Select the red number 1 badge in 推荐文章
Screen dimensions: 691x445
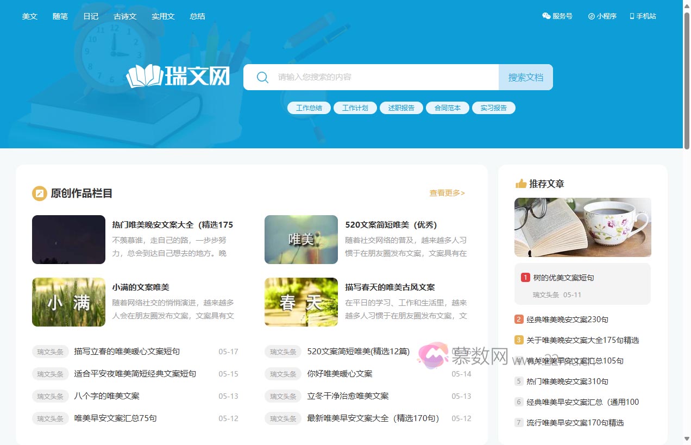[525, 277]
